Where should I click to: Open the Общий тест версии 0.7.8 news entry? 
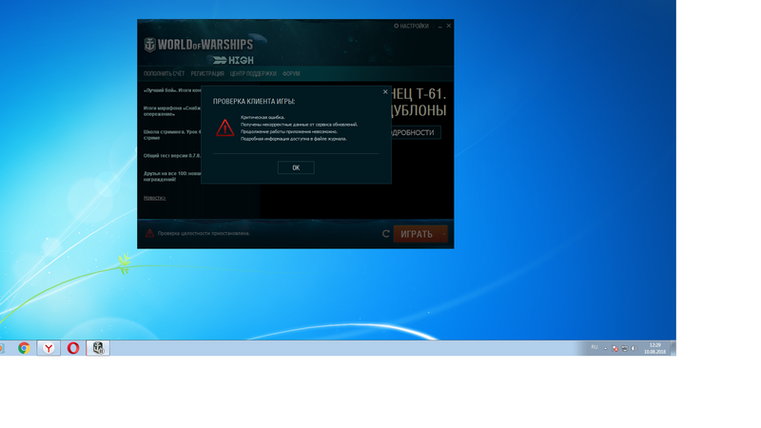tap(172, 156)
